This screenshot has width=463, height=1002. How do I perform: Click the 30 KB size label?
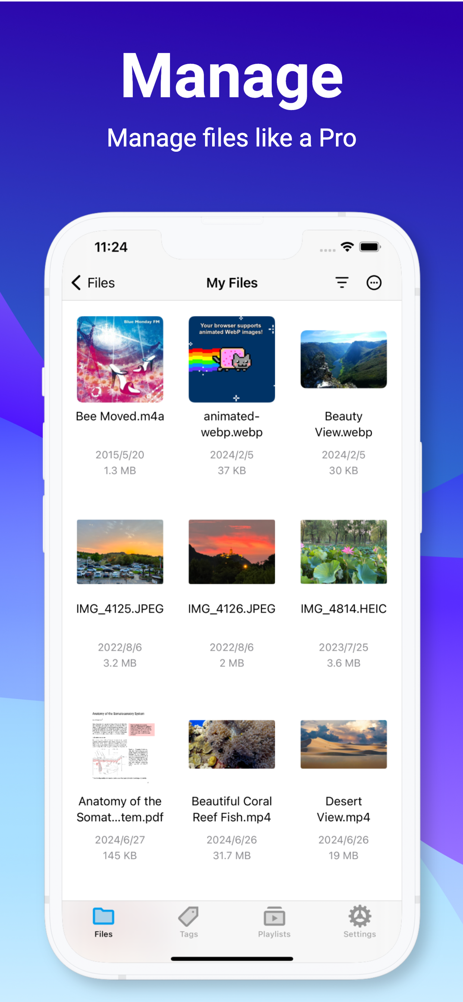pyautogui.click(x=344, y=470)
